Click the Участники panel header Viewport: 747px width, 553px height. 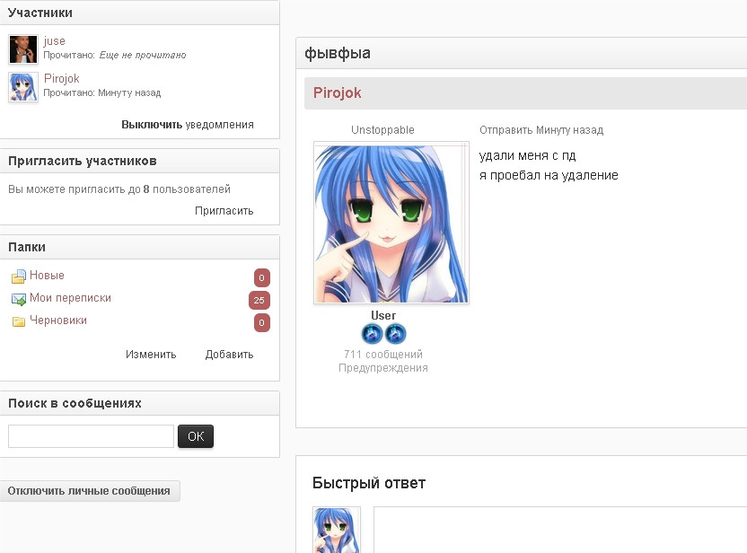coord(139,13)
